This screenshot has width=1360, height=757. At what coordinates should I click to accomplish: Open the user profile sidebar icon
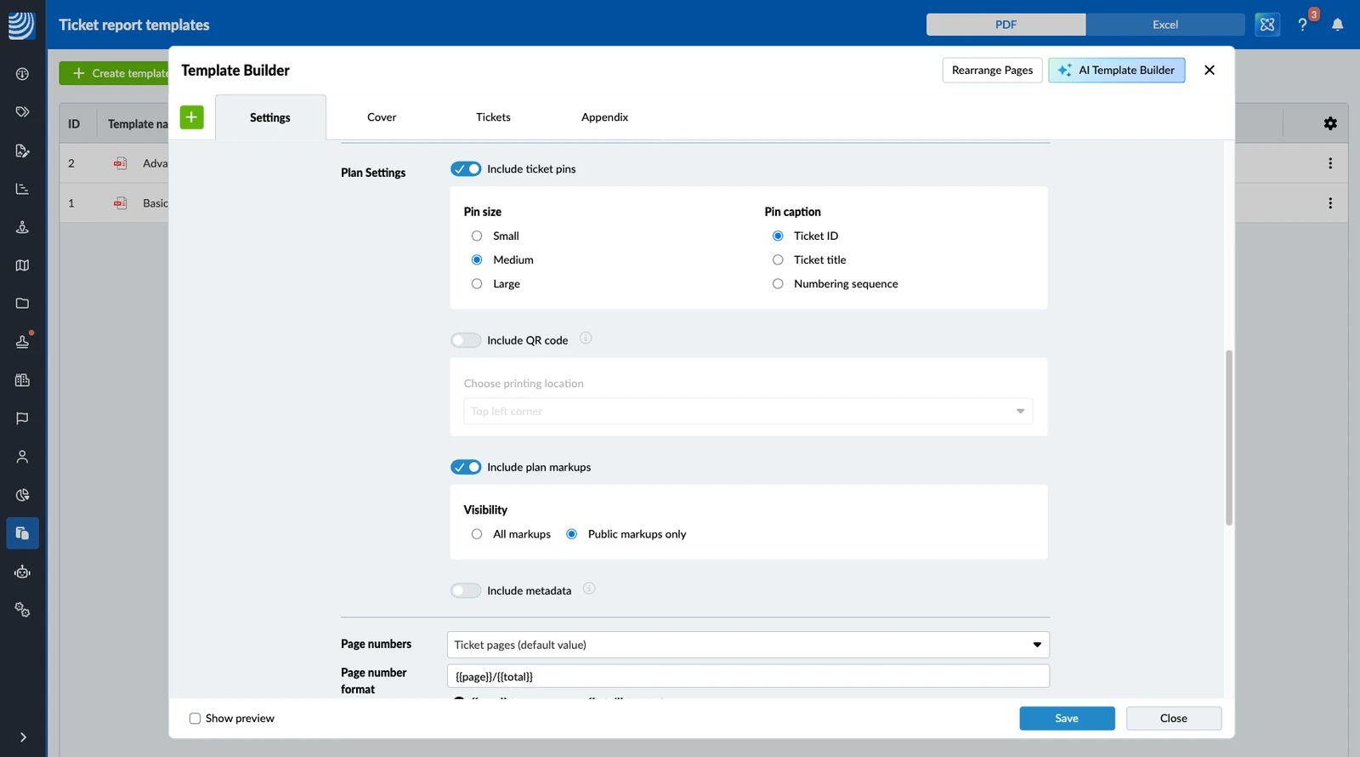(22, 457)
